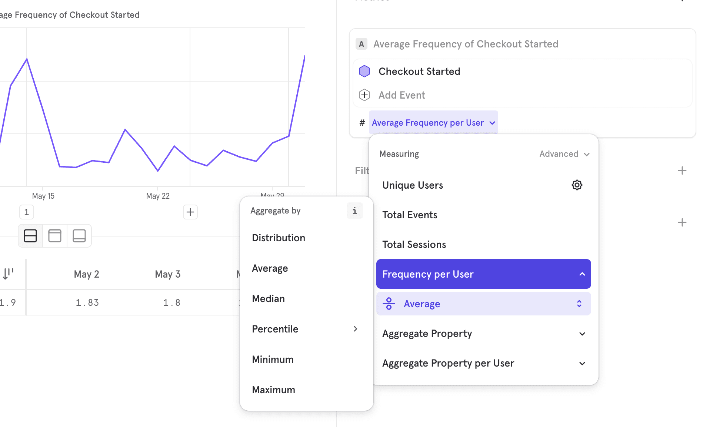Screen dimensions: 703x427
Task: Open the Advanced measuring dropdown
Action: pyautogui.click(x=564, y=154)
